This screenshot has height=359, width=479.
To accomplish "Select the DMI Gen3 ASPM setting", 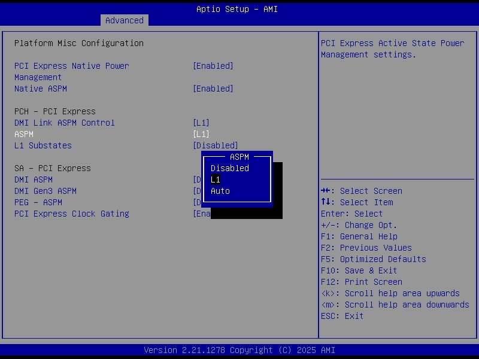I will tap(46, 191).
